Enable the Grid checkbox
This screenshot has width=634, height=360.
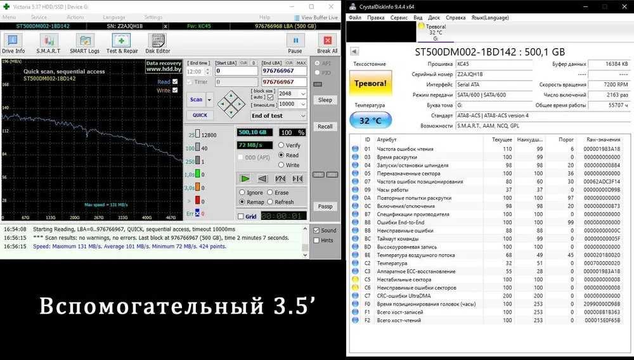[x=240, y=216]
